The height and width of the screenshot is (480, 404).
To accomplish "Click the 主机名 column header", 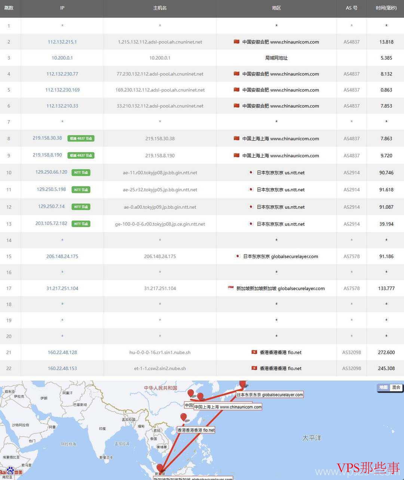I will (160, 8).
